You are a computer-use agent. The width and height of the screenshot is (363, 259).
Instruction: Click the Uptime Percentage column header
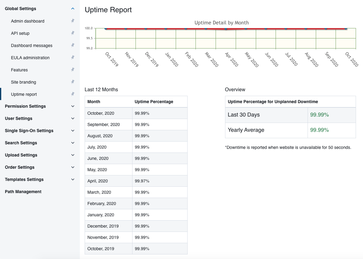click(154, 102)
